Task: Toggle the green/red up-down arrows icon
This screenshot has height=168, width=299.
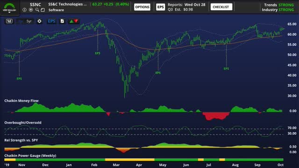Action: tap(74, 21)
